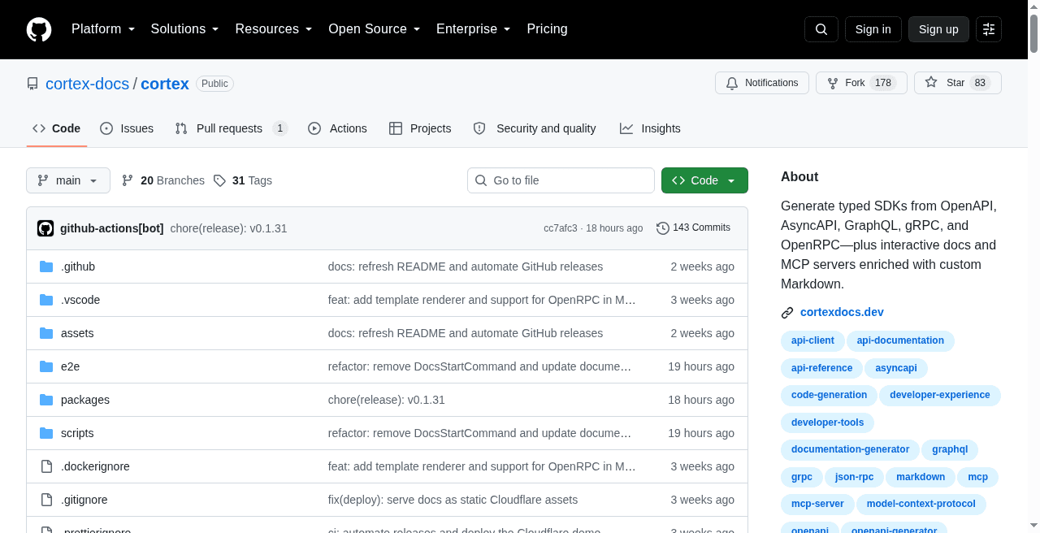The width and height of the screenshot is (1040, 533).
Task: Open commit hash cc7afc3
Action: [x=561, y=228]
